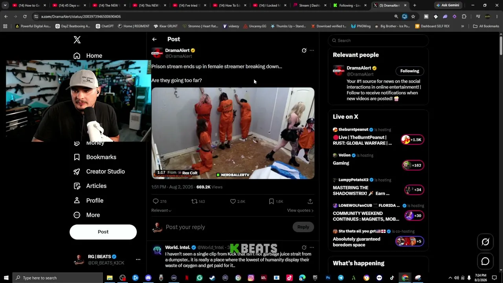The image size is (503, 283).
Task: Click the white Post button
Action: pos(103,232)
